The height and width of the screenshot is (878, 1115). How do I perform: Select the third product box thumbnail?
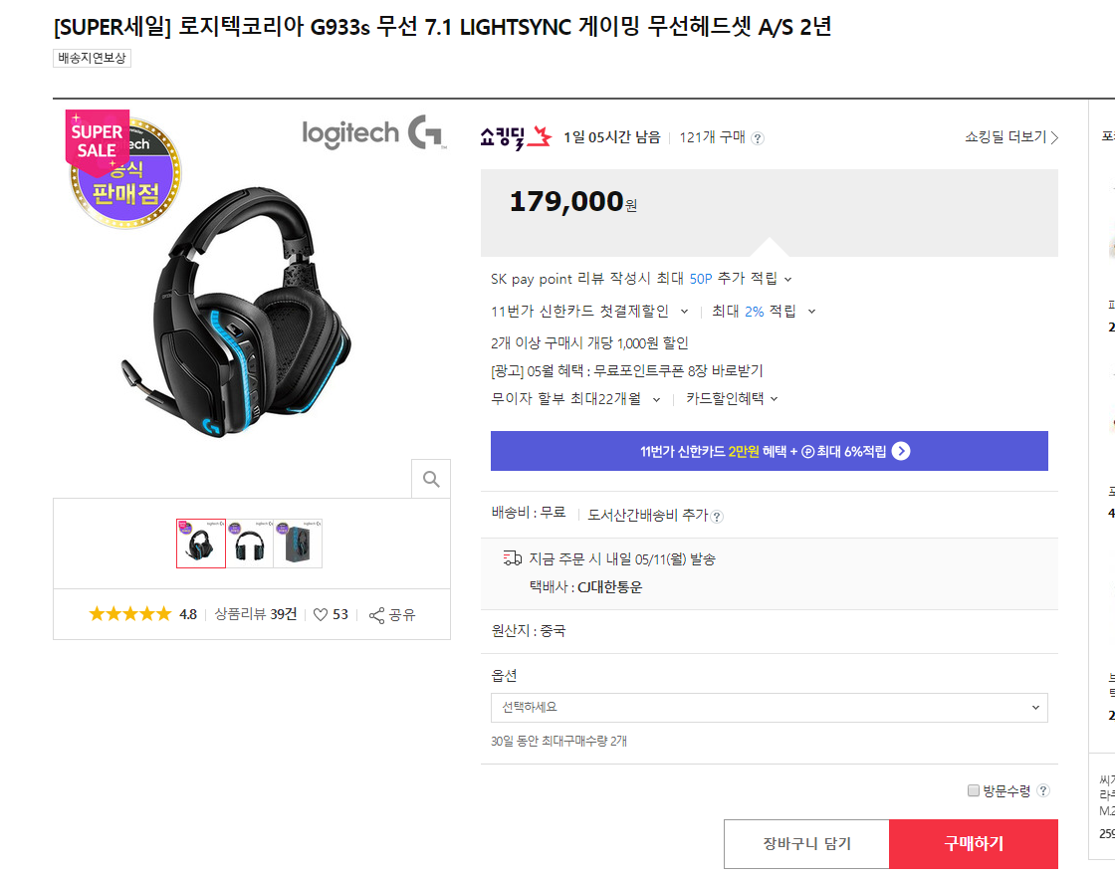coord(298,544)
